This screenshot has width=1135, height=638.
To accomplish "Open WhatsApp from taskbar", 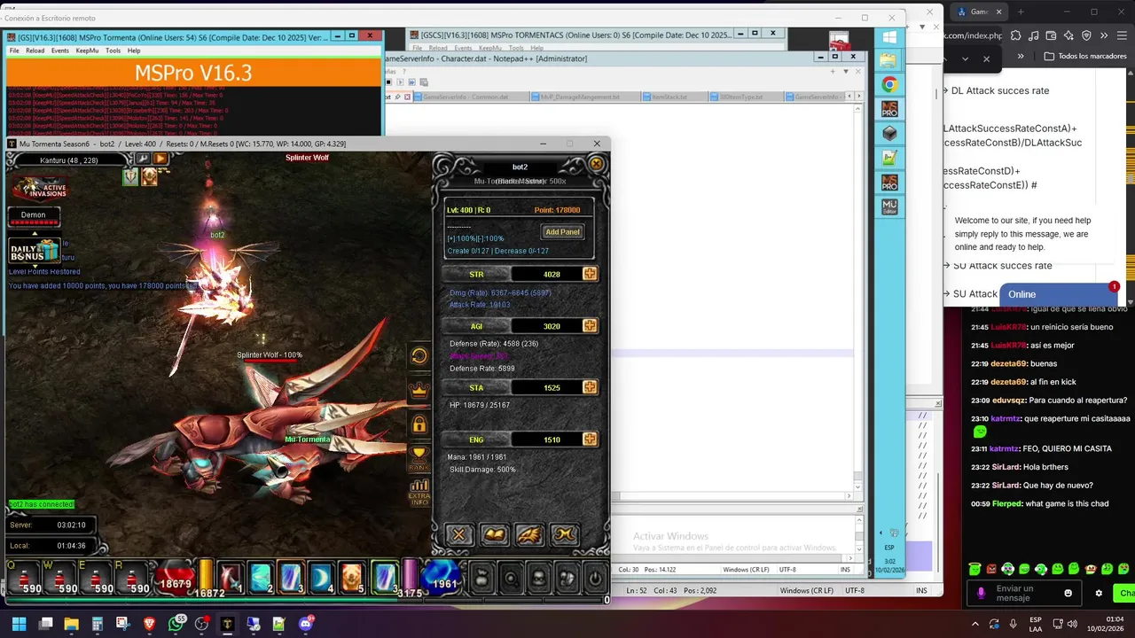I will tap(176, 624).
